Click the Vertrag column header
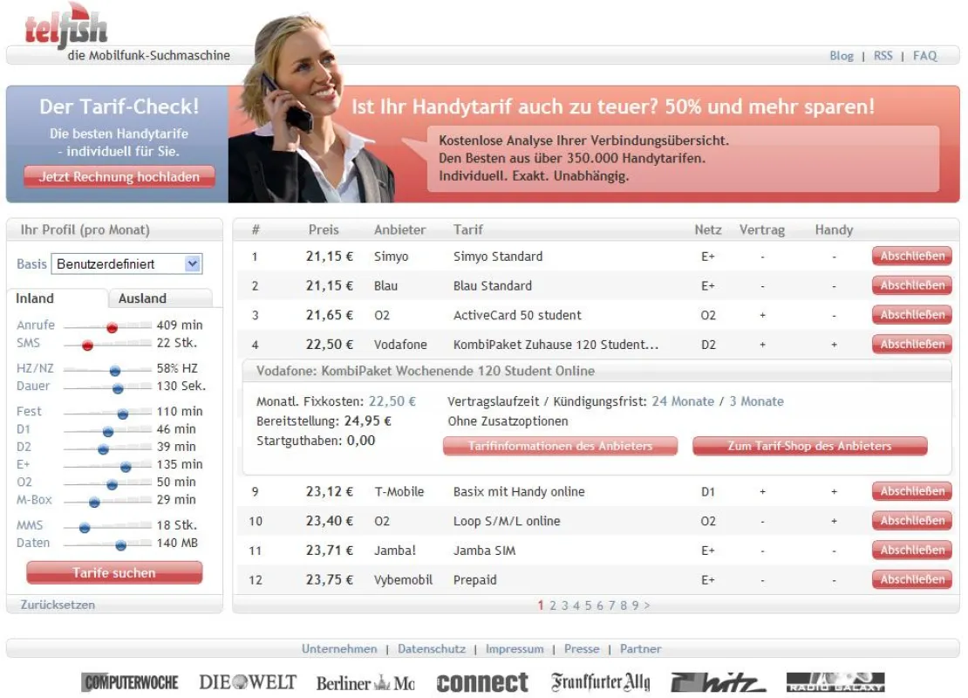This screenshot has width=968, height=698. [762, 229]
